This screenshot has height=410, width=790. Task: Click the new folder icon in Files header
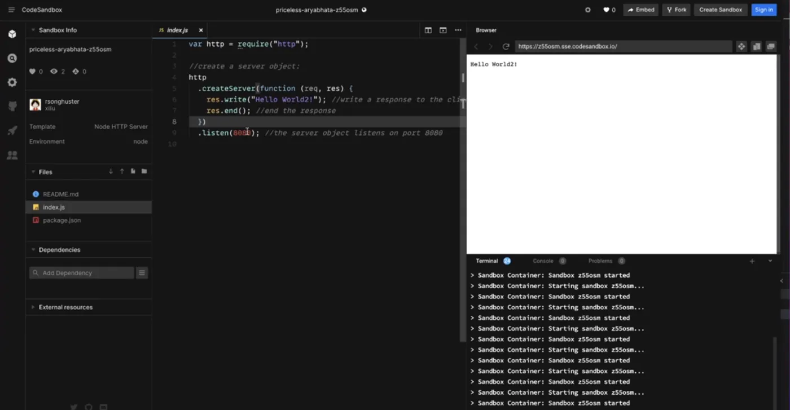[144, 171]
